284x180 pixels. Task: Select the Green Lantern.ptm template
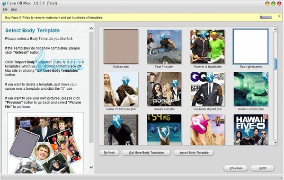point(251,89)
